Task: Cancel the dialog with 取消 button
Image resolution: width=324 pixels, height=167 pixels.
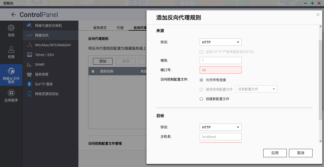Action: point(300,153)
